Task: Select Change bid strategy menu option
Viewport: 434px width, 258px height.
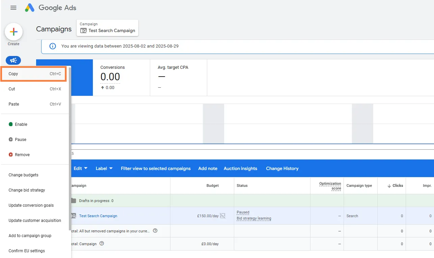Action: [35, 190]
